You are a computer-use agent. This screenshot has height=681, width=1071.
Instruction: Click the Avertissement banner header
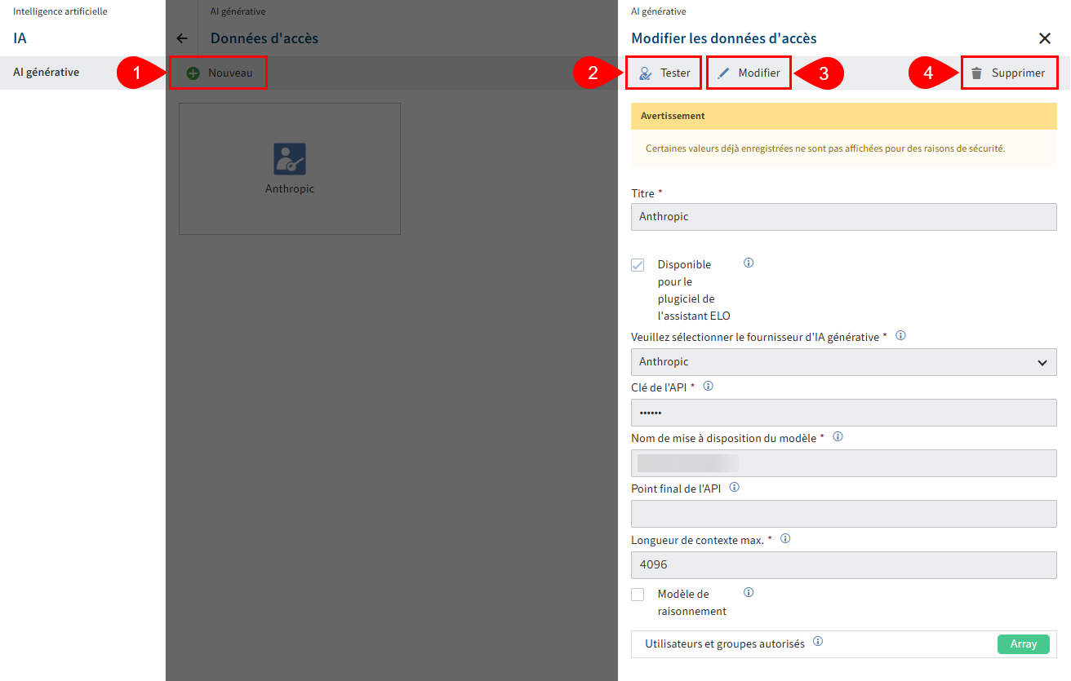[x=844, y=116]
